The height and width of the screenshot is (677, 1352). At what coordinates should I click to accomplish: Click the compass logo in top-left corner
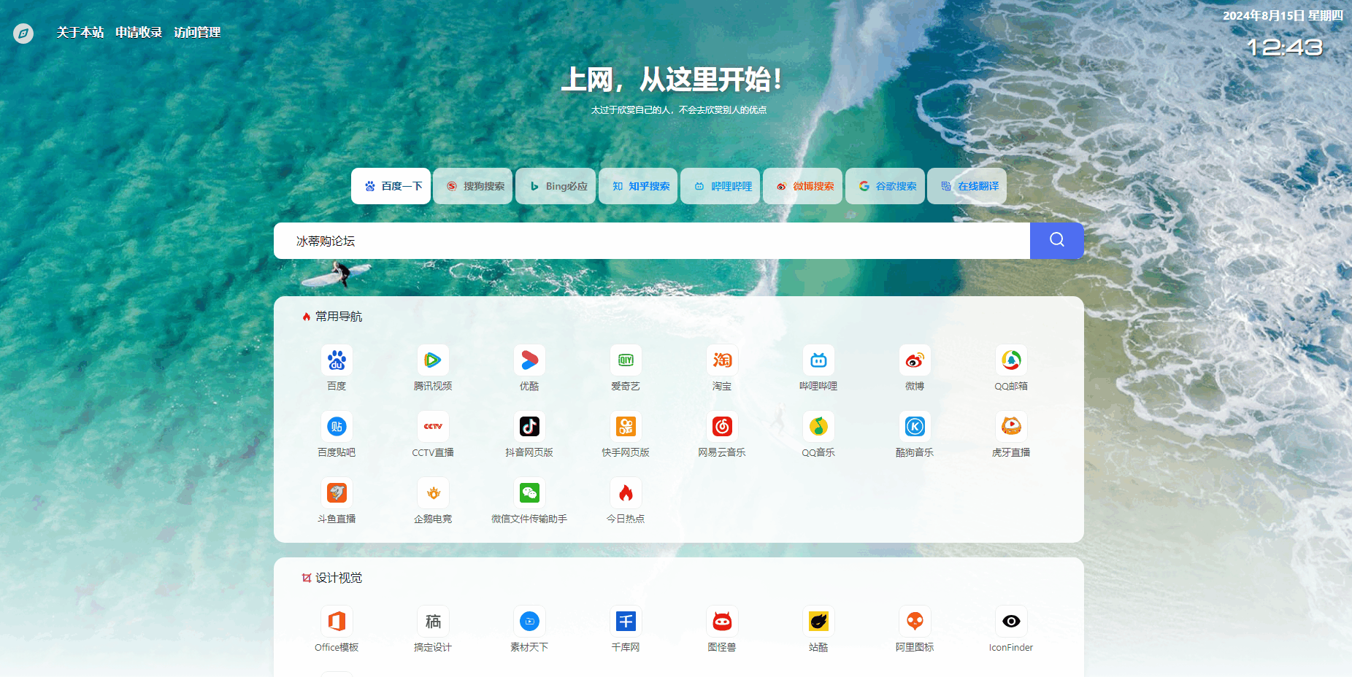coord(23,34)
